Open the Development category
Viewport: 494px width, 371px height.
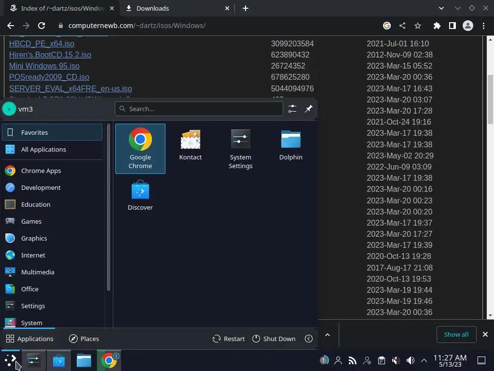(x=52, y=188)
